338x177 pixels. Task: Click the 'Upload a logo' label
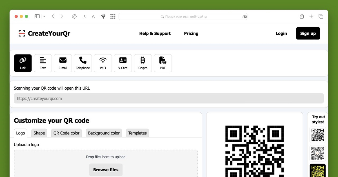click(x=26, y=145)
